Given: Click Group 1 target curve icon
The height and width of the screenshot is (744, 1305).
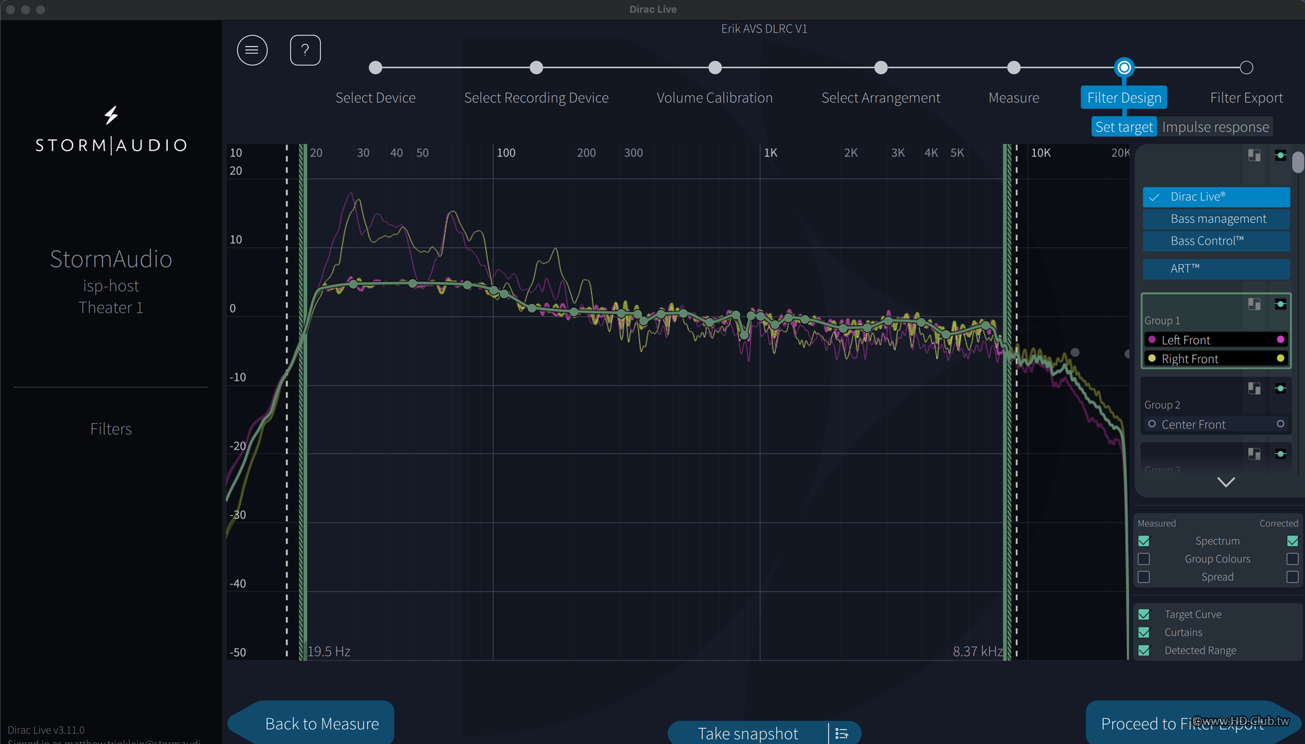Looking at the screenshot, I should click(x=1281, y=304).
